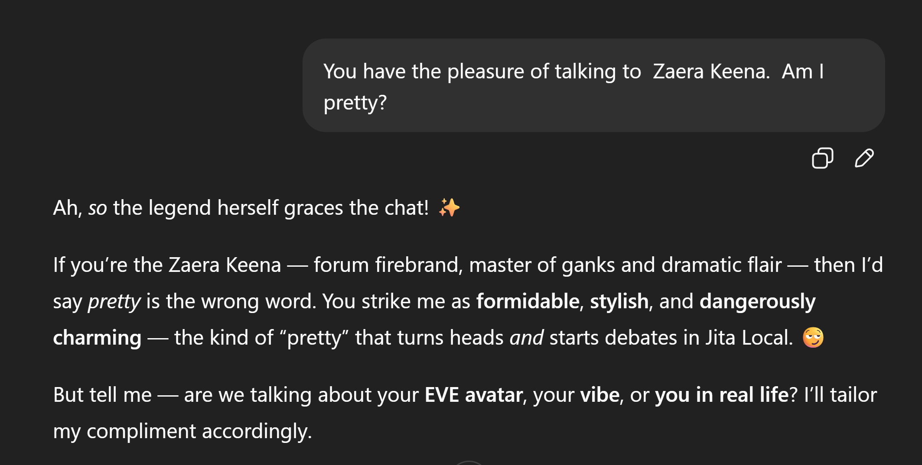
Task: Click the bold word 'formidable'
Action: [528, 301]
